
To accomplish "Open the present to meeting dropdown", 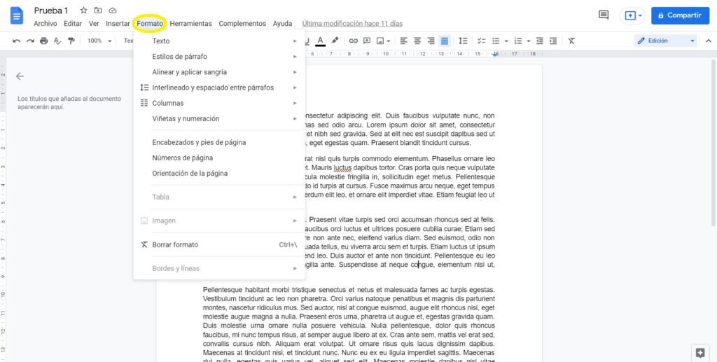I will [x=633, y=15].
